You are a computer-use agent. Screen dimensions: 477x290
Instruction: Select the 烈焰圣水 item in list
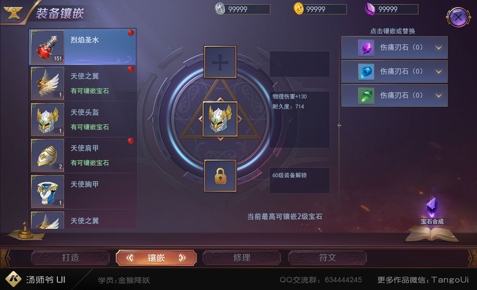click(x=83, y=47)
